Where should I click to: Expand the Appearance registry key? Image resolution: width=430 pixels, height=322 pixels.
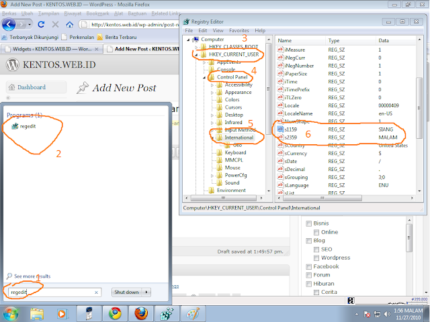coord(212,93)
